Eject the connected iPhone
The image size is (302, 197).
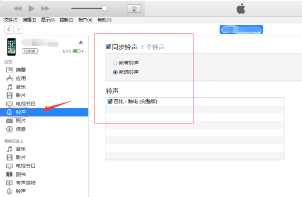(81, 42)
